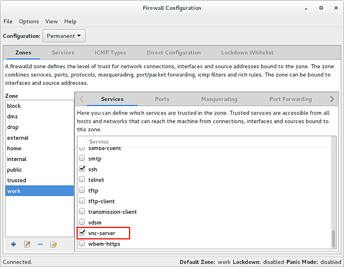
Task: Click the Connected status text
Action: (17, 262)
